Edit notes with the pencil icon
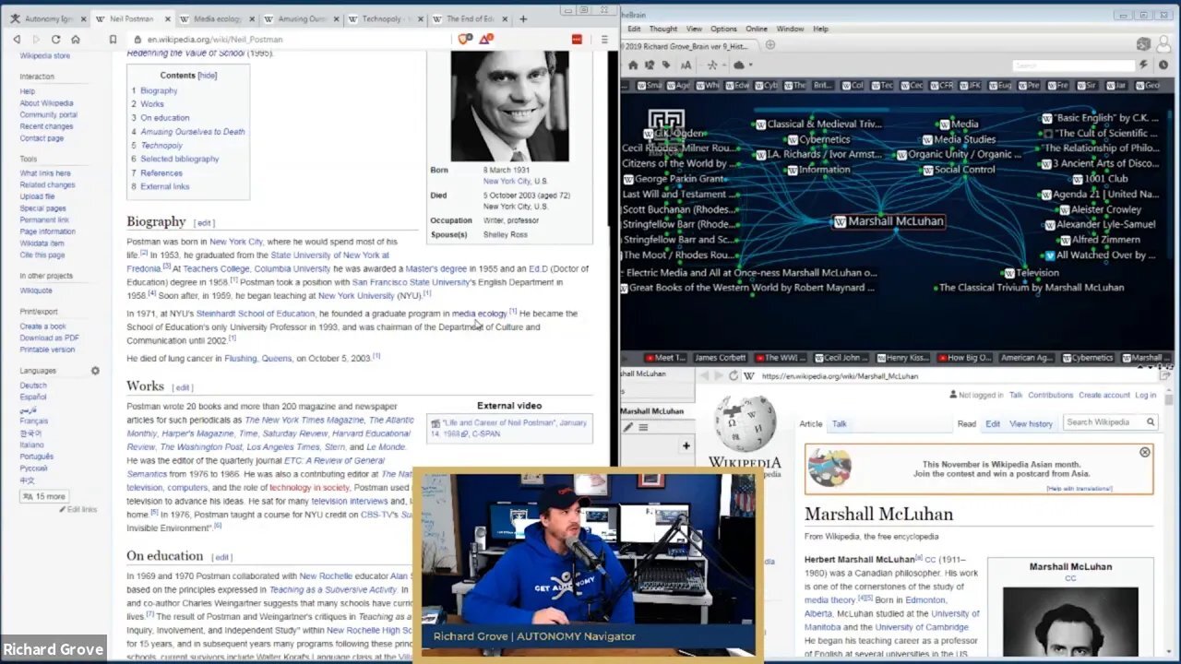 (x=628, y=427)
